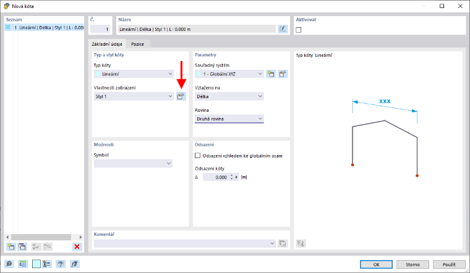Enable the Aktivovat checkbox

299,30
